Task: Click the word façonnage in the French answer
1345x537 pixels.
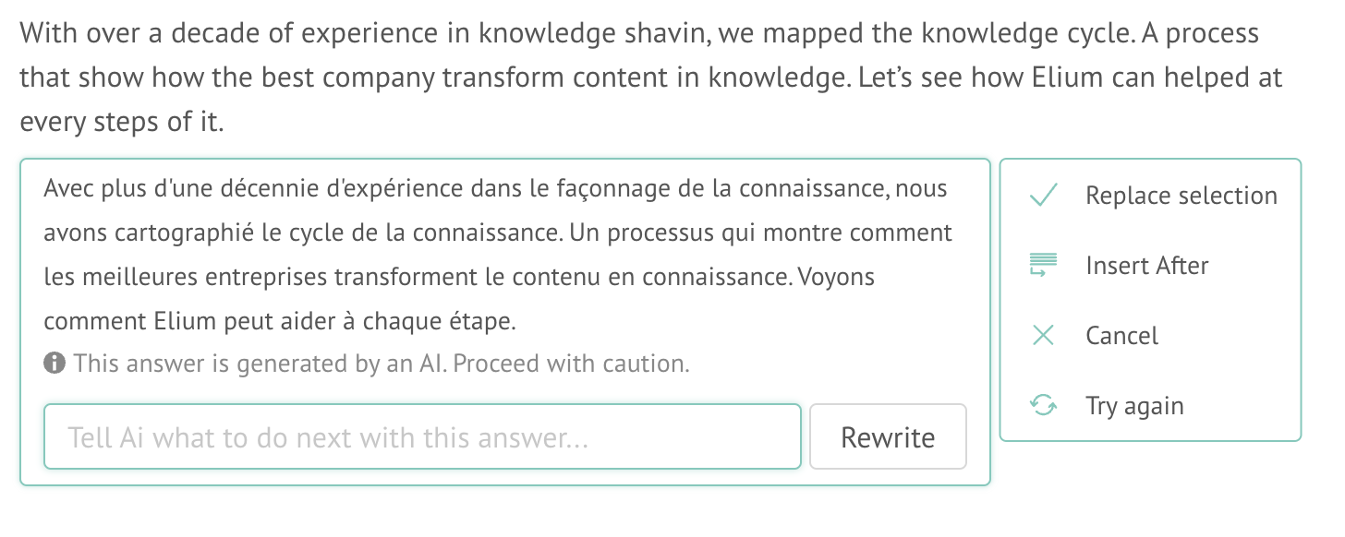Action: (604, 190)
